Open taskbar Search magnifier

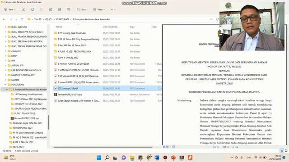pyautogui.click(x=107, y=157)
